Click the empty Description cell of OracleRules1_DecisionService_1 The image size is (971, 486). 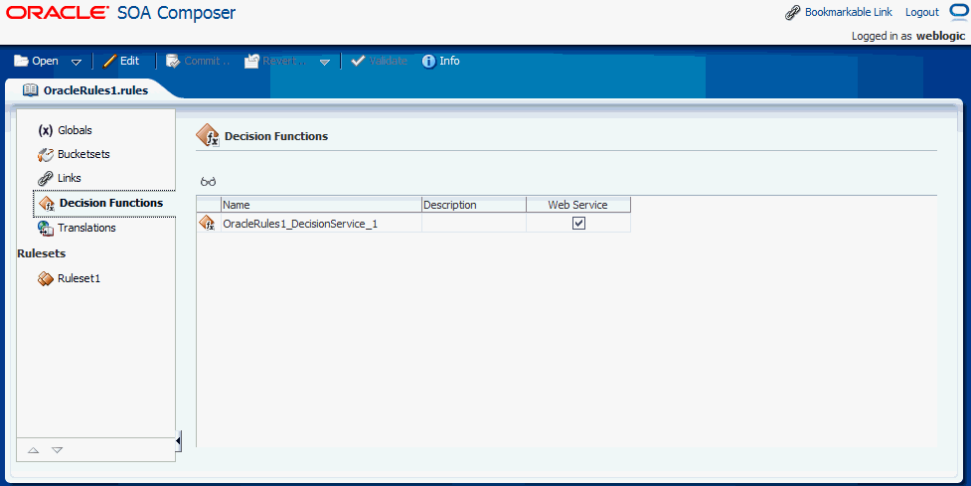474,224
